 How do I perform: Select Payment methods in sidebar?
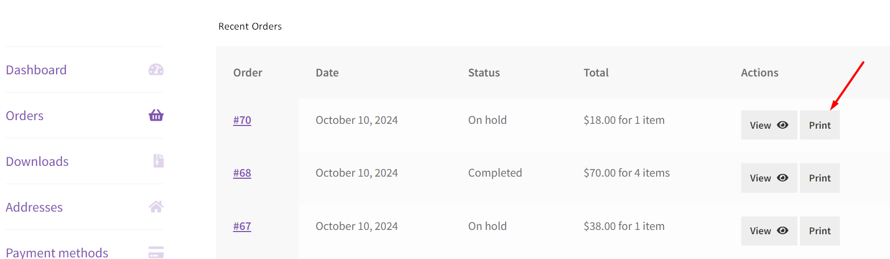(57, 253)
